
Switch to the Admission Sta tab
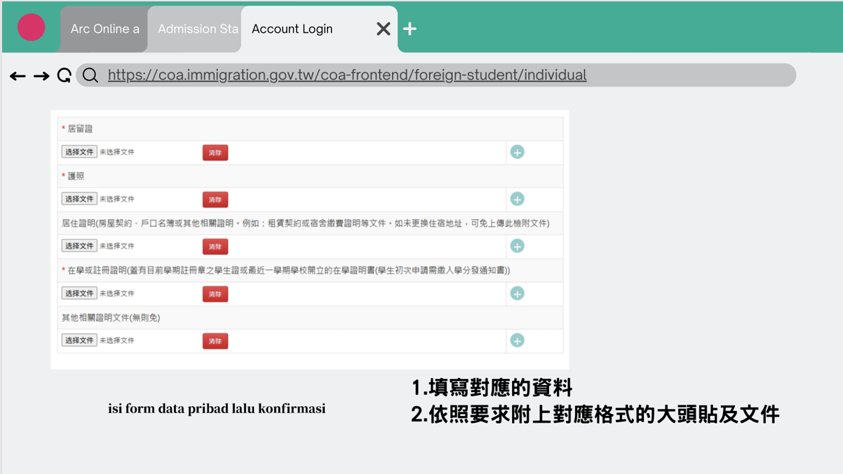pyautogui.click(x=194, y=29)
